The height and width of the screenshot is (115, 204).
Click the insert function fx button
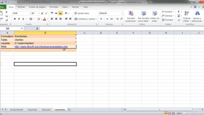pyautogui.click(x=37, y=28)
